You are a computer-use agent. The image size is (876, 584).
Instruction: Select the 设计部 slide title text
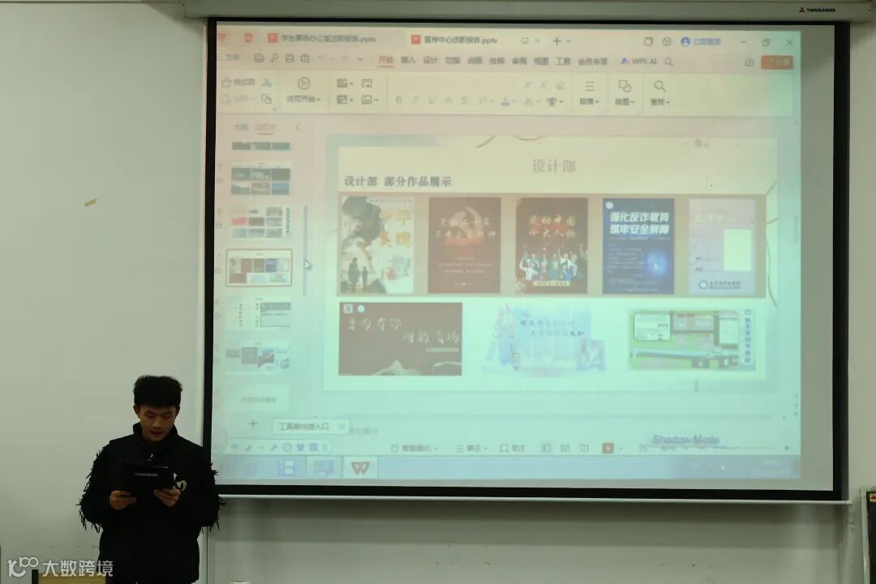pyautogui.click(x=554, y=166)
